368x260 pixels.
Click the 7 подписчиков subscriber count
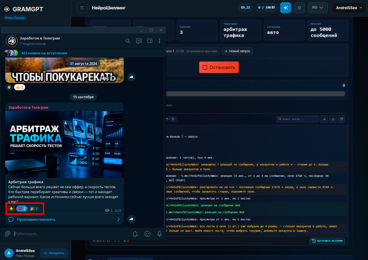[33, 44]
